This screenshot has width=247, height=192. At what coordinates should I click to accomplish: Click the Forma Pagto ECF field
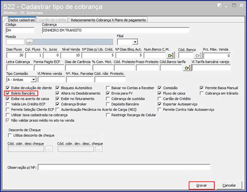(x=49, y=68)
